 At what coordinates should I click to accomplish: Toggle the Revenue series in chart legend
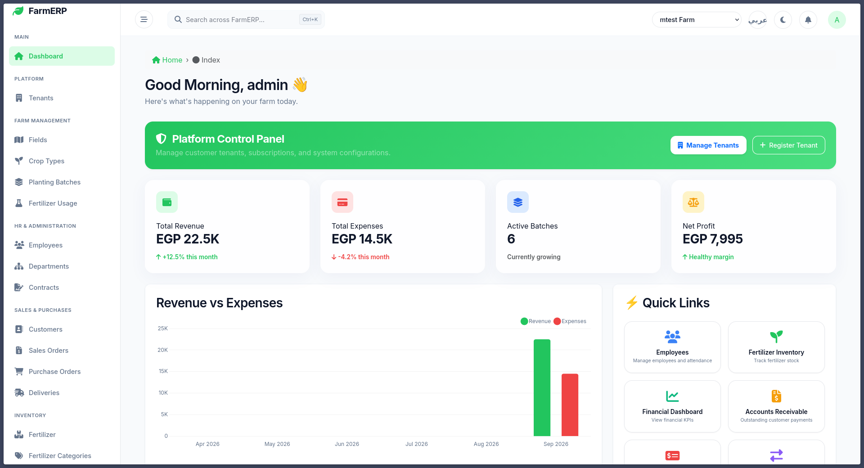point(535,321)
